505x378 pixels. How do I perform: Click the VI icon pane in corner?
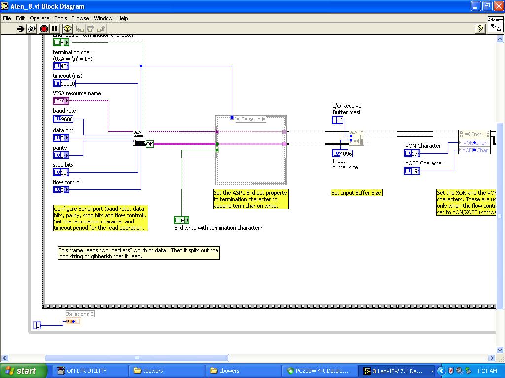pos(495,24)
